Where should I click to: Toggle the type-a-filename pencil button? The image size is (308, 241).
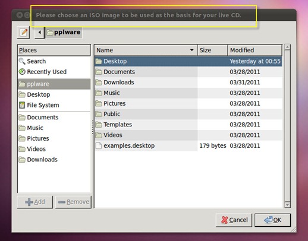pyautogui.click(x=24, y=32)
